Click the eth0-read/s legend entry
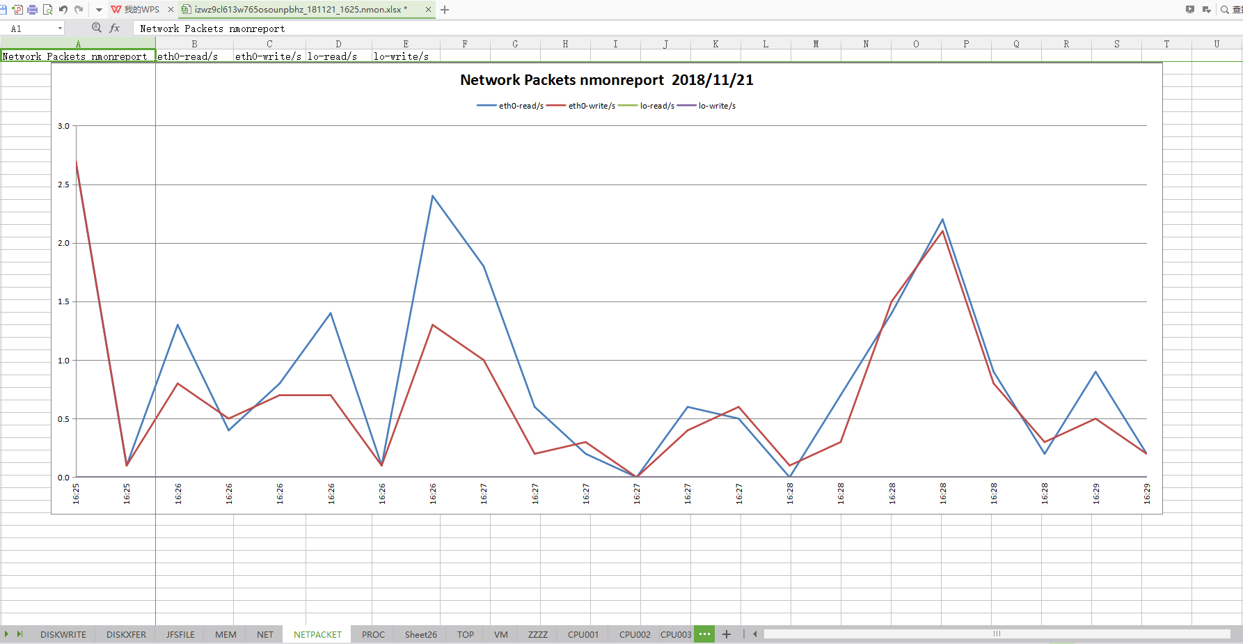Viewport: 1243px width, 644px height. [x=510, y=106]
